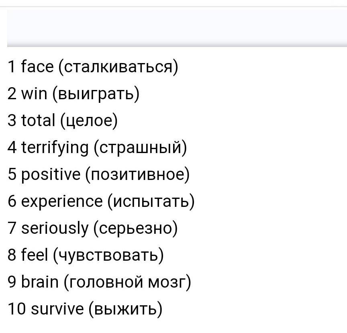Click the word "experience" in line 6

tap(62, 202)
